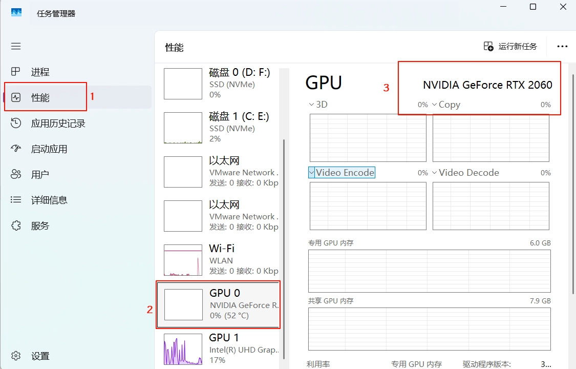
Task: Click the GPU details pane scrollbar
Action: (x=573, y=184)
